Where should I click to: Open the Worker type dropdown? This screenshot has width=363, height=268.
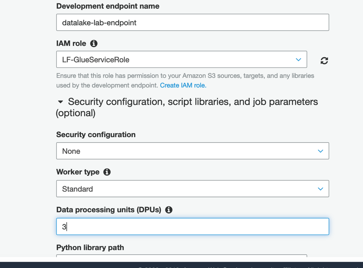tap(193, 189)
